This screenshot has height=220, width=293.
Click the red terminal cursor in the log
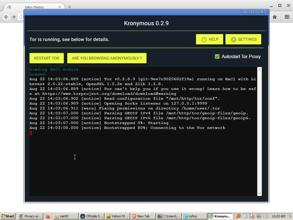pos(31,133)
